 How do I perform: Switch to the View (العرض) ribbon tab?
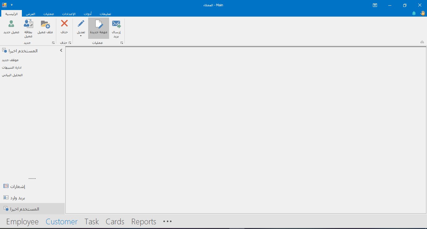click(x=31, y=14)
